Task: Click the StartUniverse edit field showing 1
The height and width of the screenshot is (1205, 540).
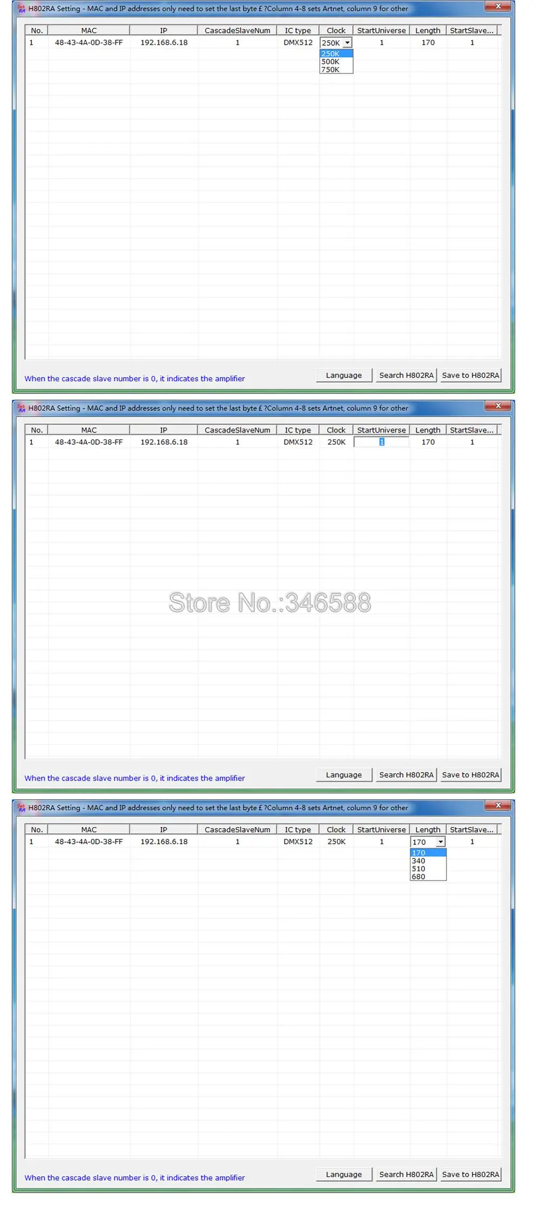Action: 381,442
